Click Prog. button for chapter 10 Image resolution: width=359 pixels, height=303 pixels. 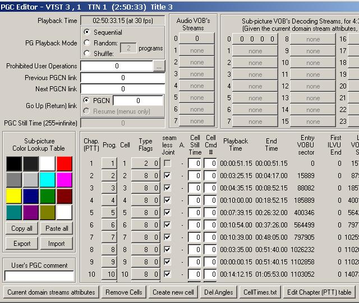[x=109, y=274]
